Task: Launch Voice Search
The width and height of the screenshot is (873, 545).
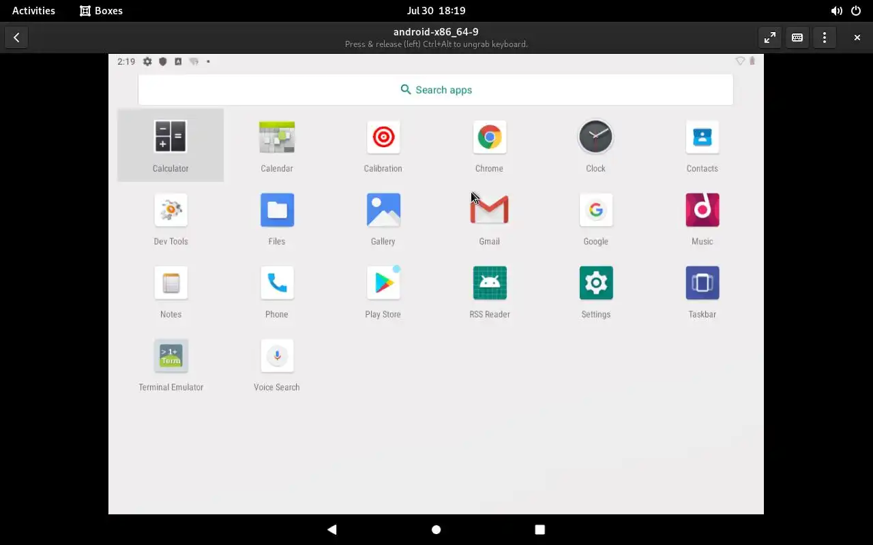Action: (277, 364)
